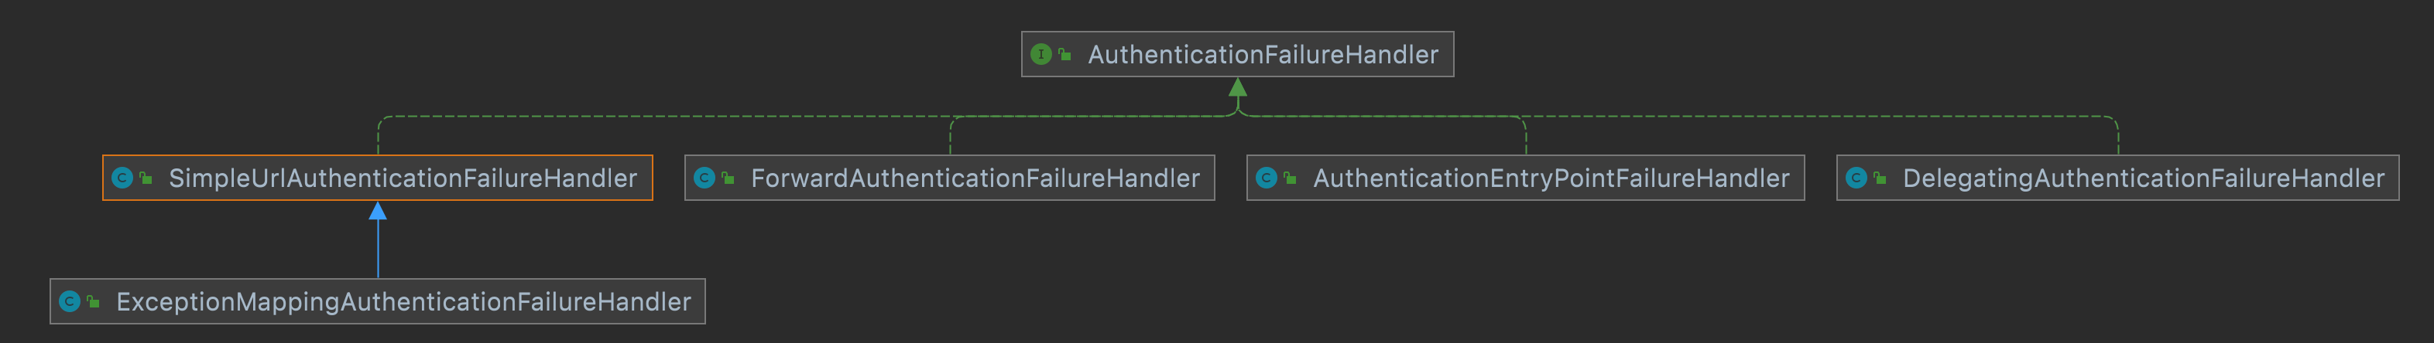Click the public lock icon on ExceptionMappingAuthenticationFailureHandler

pos(94,301)
